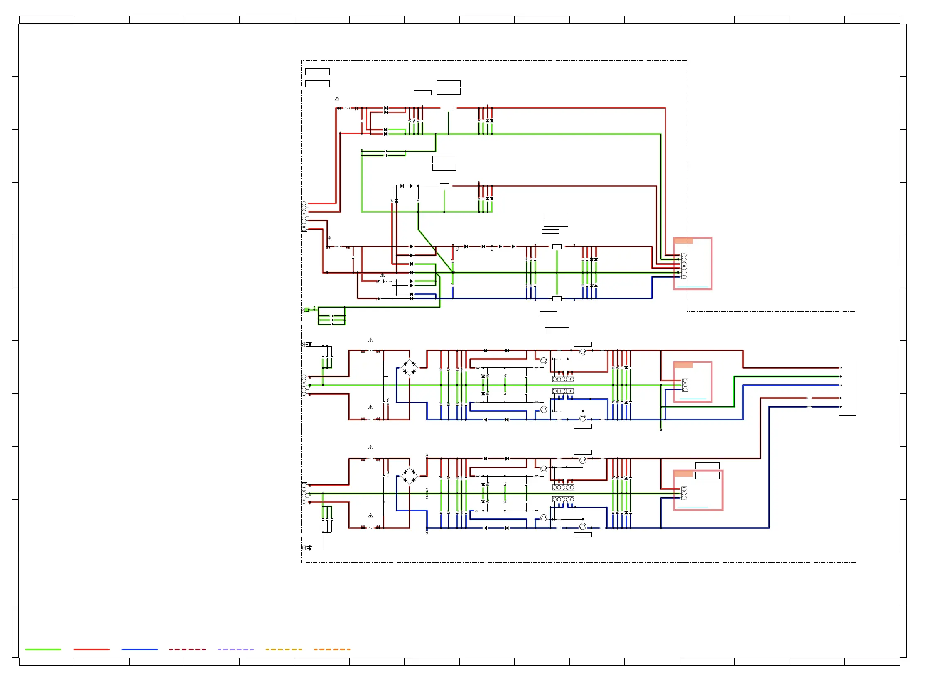Click the warning triangle above the top fuse
This screenshot has width=942, height=699.
(337, 99)
